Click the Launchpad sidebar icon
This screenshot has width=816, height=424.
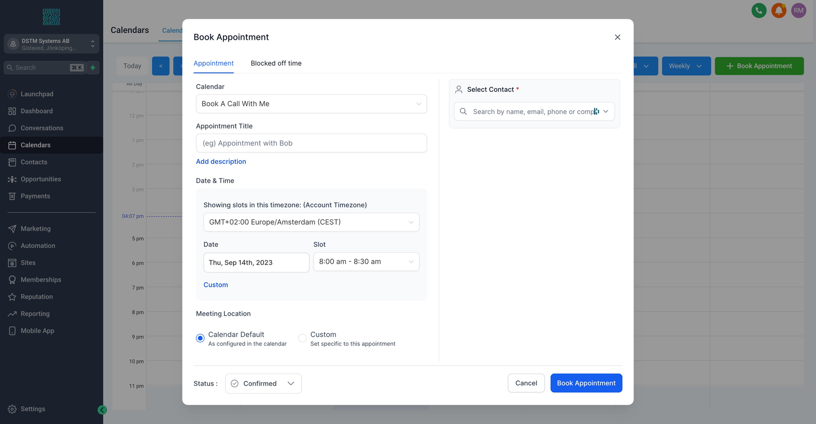pos(12,94)
